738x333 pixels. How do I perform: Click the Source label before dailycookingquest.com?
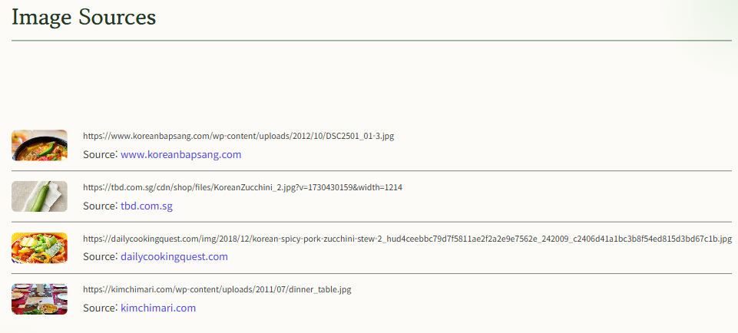(x=101, y=257)
